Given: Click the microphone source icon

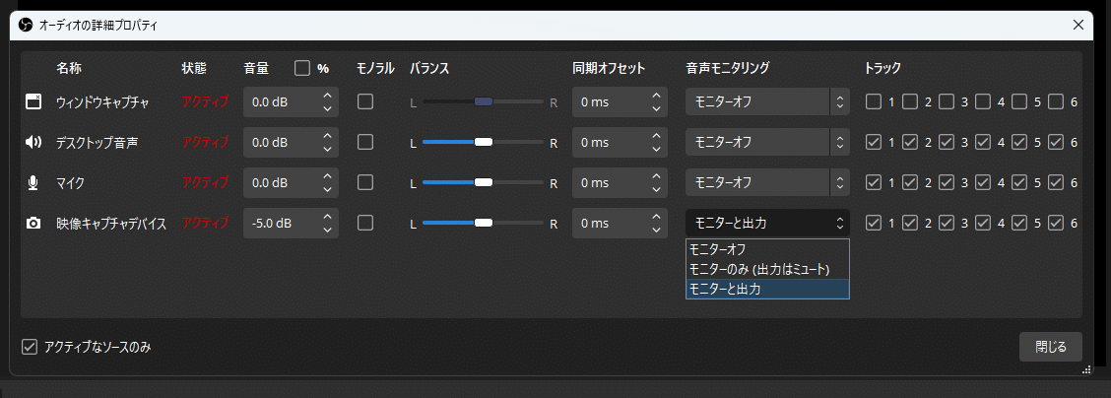Looking at the screenshot, I should (x=33, y=182).
